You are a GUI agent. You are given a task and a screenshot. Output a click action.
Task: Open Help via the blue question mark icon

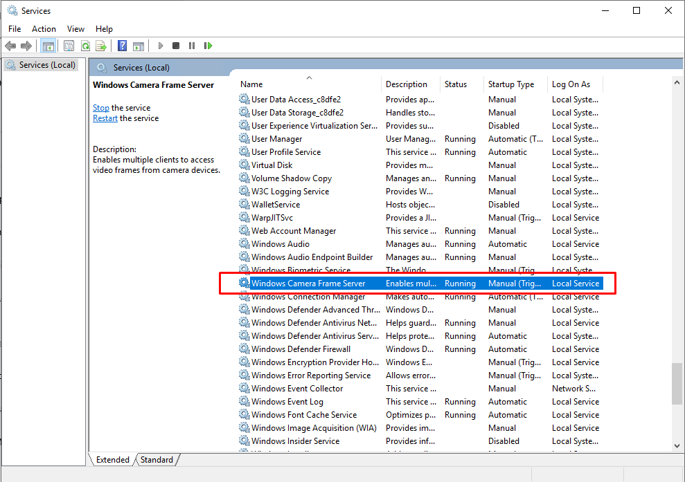(x=123, y=46)
